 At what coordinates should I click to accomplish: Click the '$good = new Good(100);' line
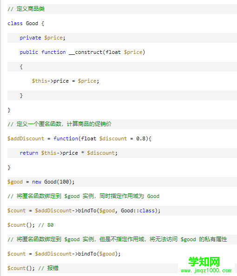click(41, 182)
